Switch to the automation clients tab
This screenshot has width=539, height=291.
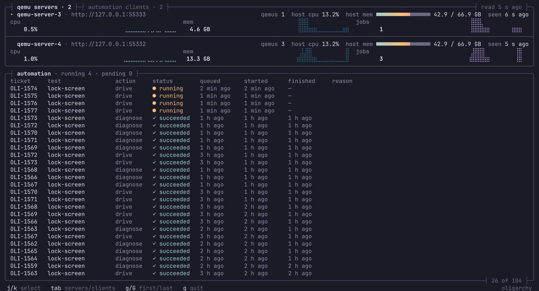pyautogui.click(x=125, y=7)
